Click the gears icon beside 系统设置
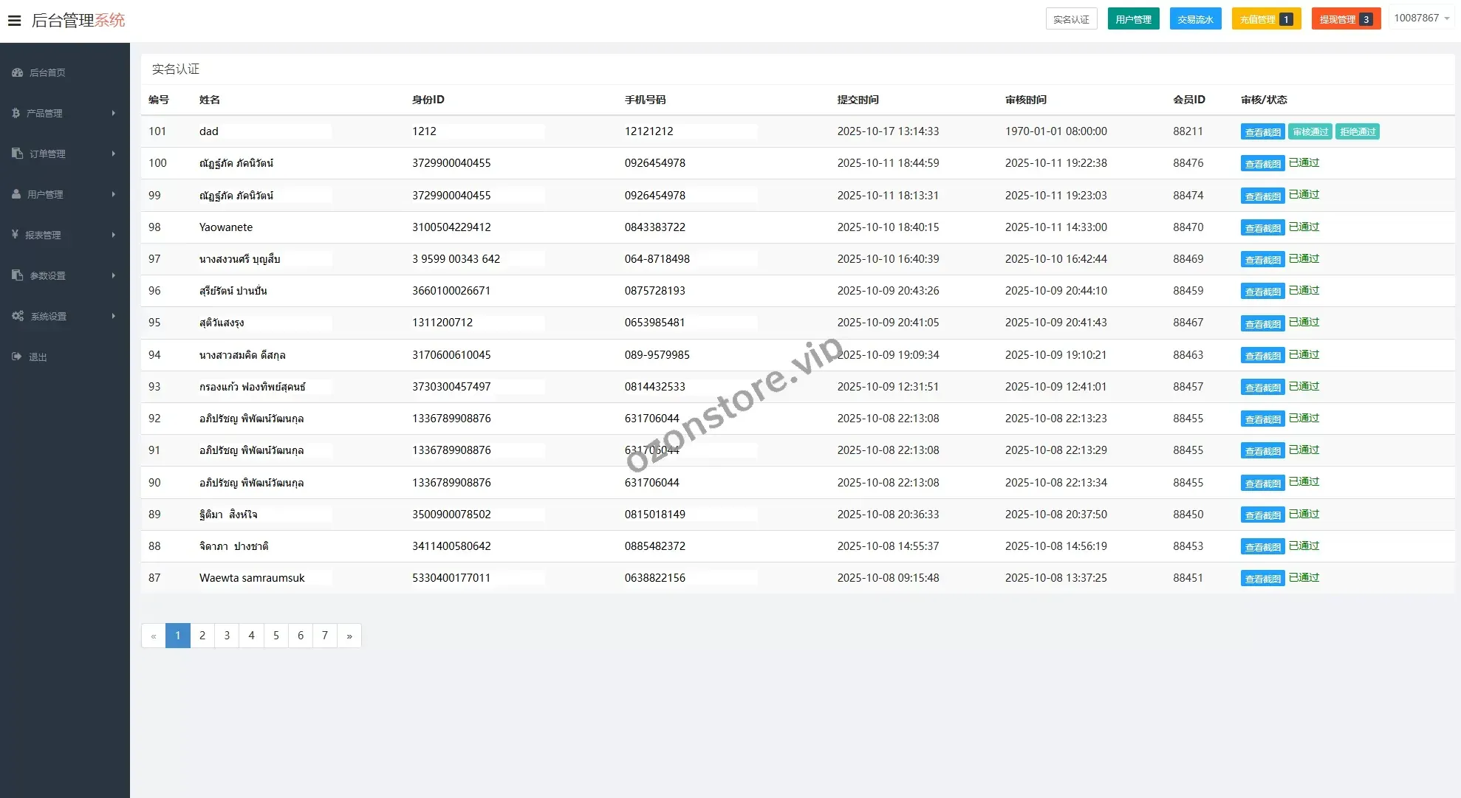 (x=18, y=316)
